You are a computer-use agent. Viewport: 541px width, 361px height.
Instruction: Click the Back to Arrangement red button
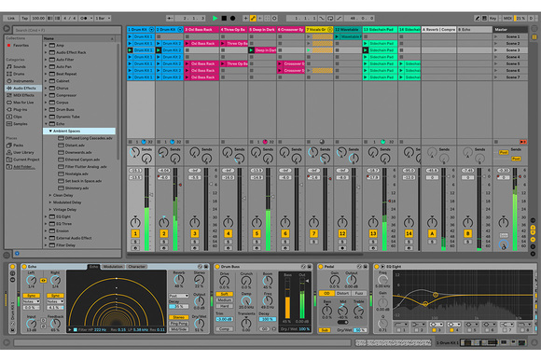[523, 142]
